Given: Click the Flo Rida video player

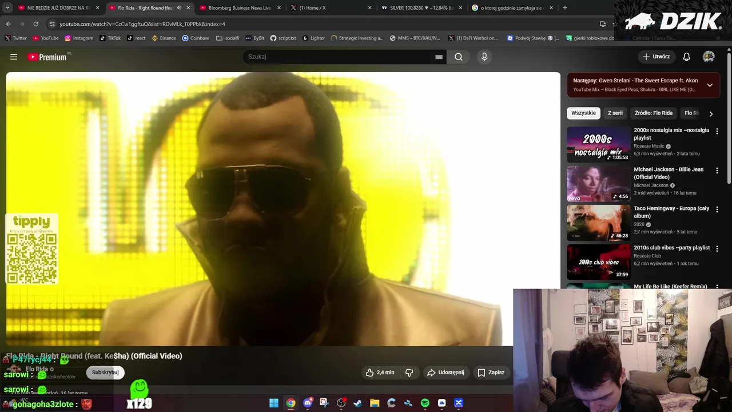Looking at the screenshot, I should [x=283, y=209].
